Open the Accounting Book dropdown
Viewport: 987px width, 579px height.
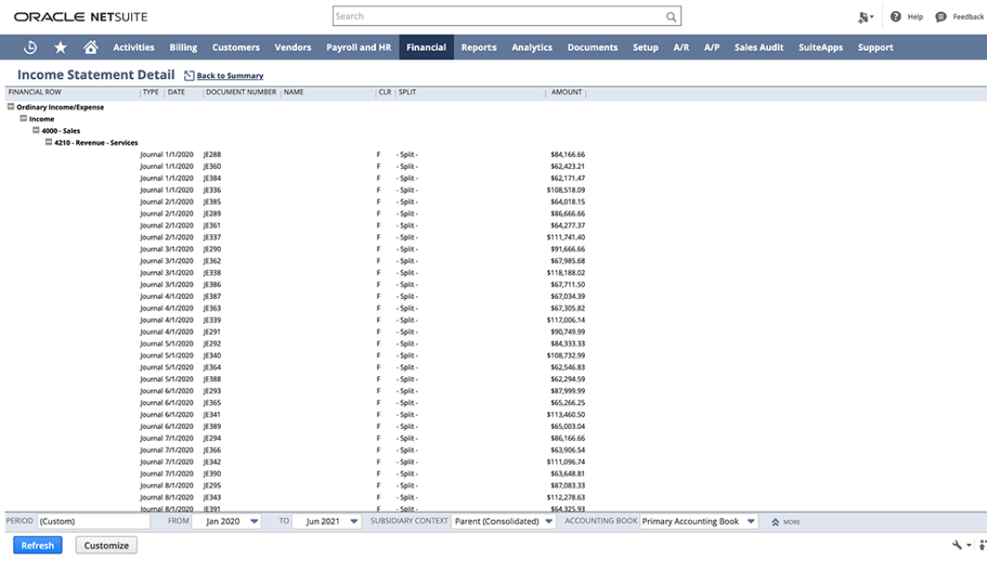(x=751, y=521)
